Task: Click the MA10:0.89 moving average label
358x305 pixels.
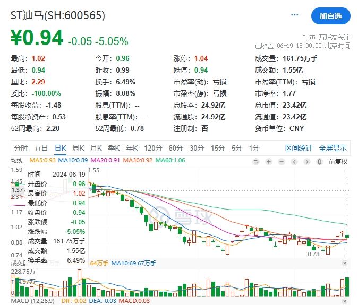Action: pos(73,160)
